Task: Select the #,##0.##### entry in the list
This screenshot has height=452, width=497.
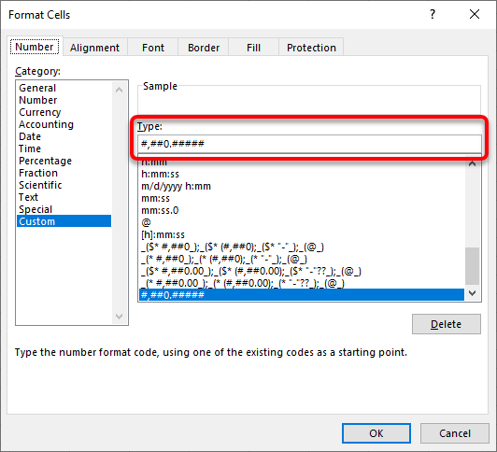Action: (302, 295)
